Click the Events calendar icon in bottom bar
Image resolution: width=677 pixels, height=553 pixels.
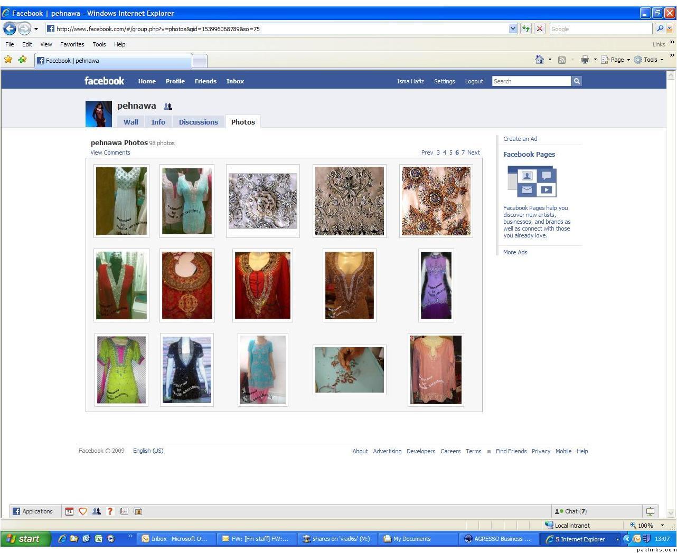[69, 511]
